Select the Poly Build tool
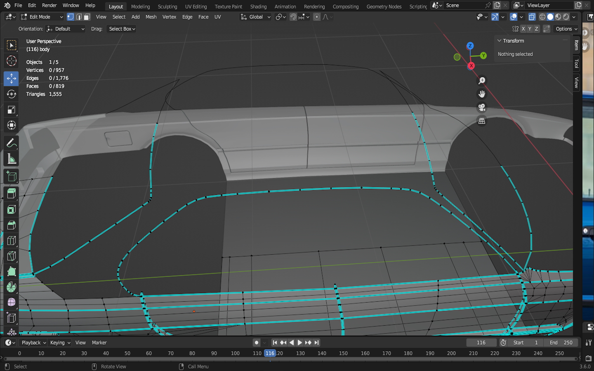Screen dimensions: 594x371 [11, 272]
